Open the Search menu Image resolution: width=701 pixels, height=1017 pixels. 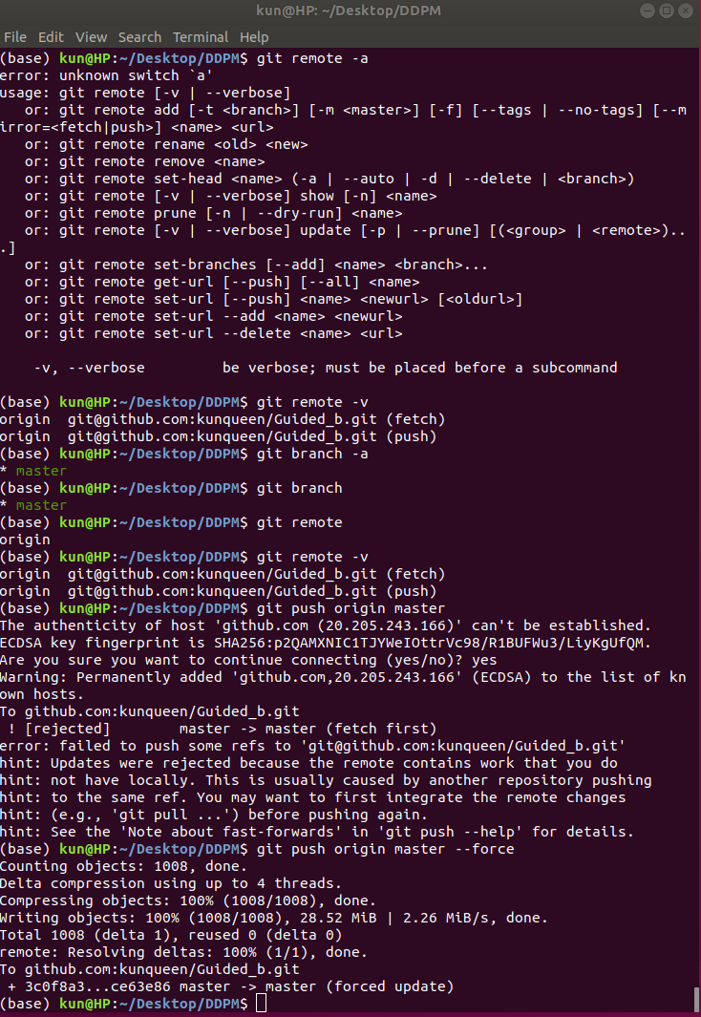coord(139,36)
